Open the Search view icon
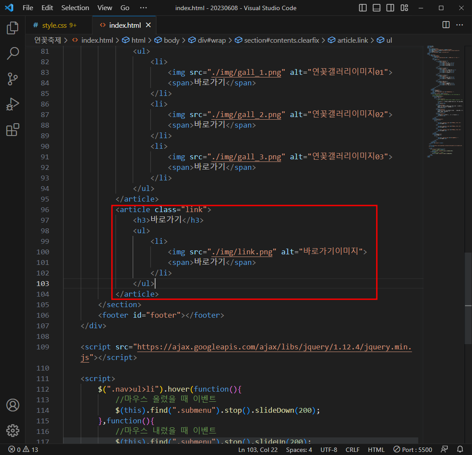The height and width of the screenshot is (455, 472). tap(13, 54)
